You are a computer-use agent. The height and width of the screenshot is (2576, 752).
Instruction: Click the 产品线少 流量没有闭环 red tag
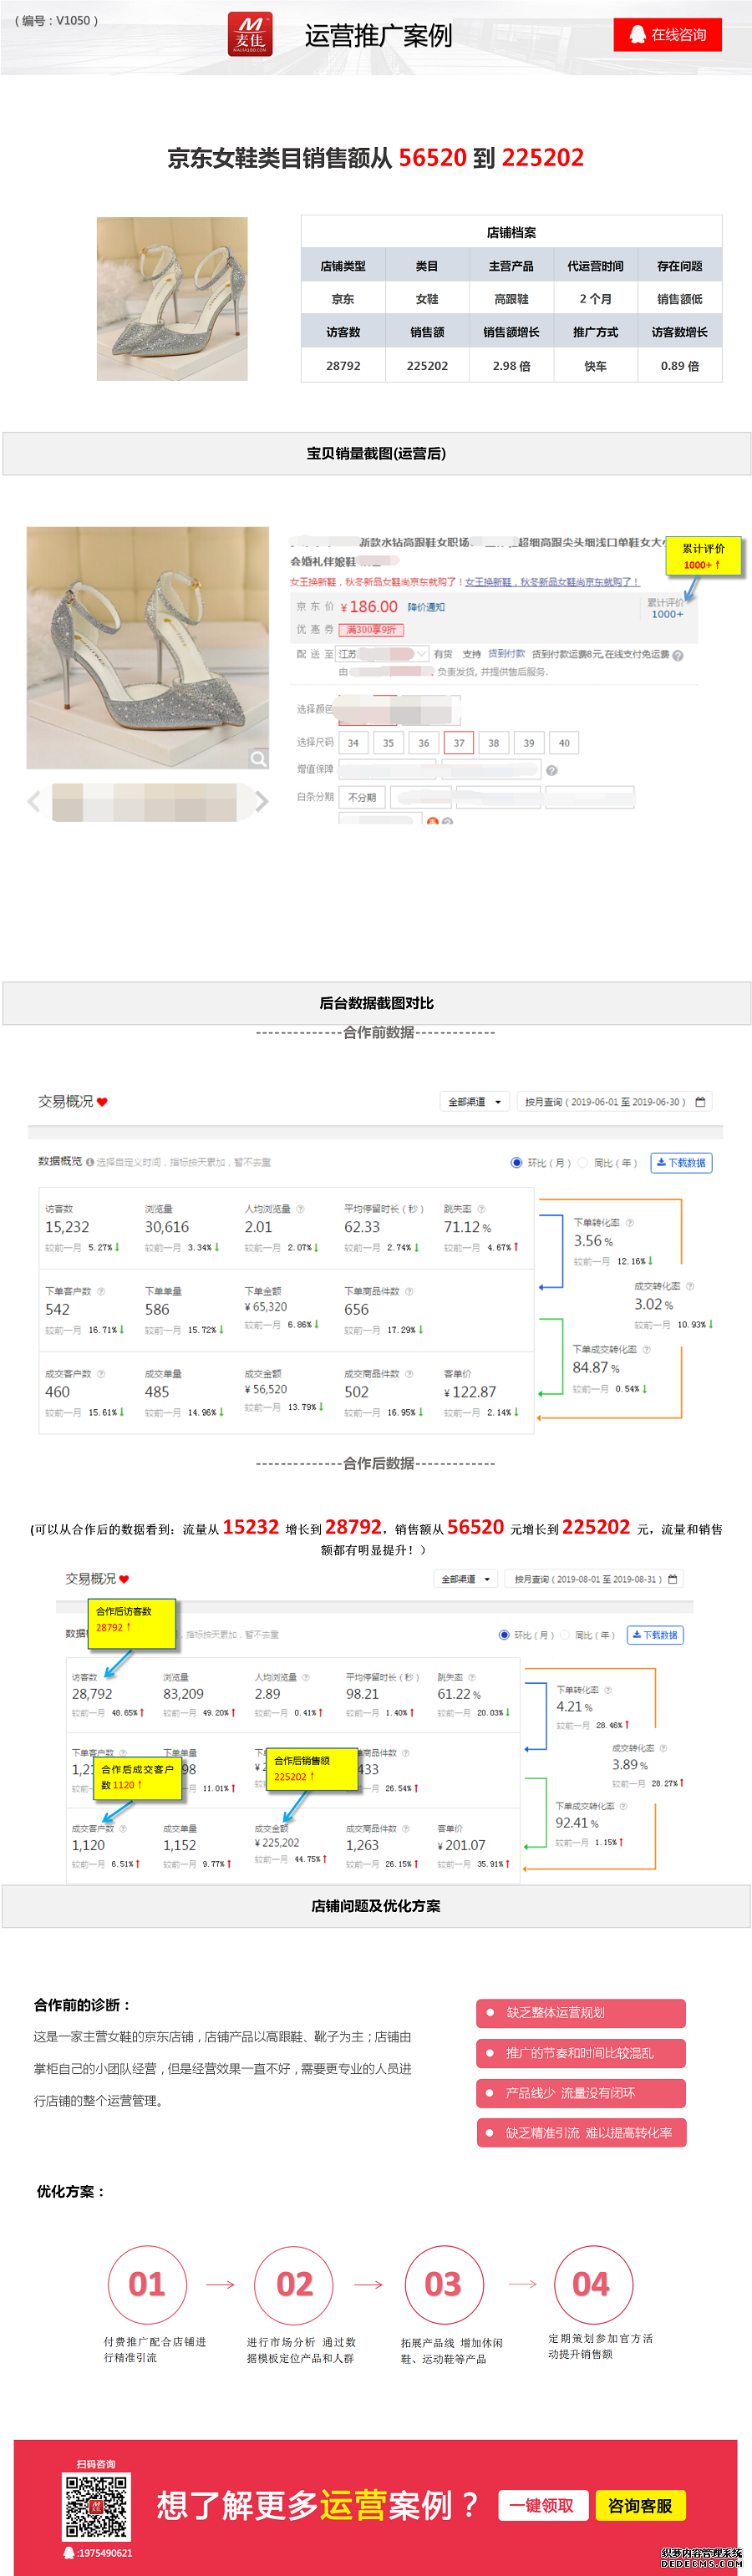click(x=581, y=2093)
